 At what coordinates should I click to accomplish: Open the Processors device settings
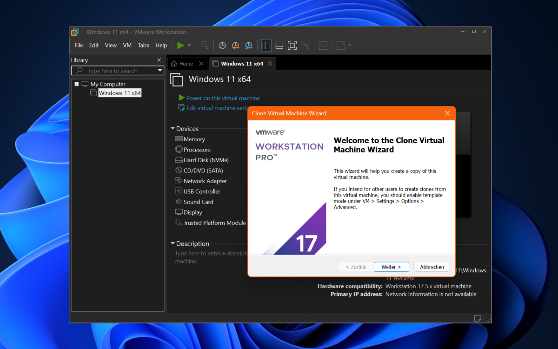click(x=197, y=149)
